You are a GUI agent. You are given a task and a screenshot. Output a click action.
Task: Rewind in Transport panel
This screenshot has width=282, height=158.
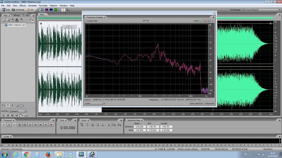[36, 125]
